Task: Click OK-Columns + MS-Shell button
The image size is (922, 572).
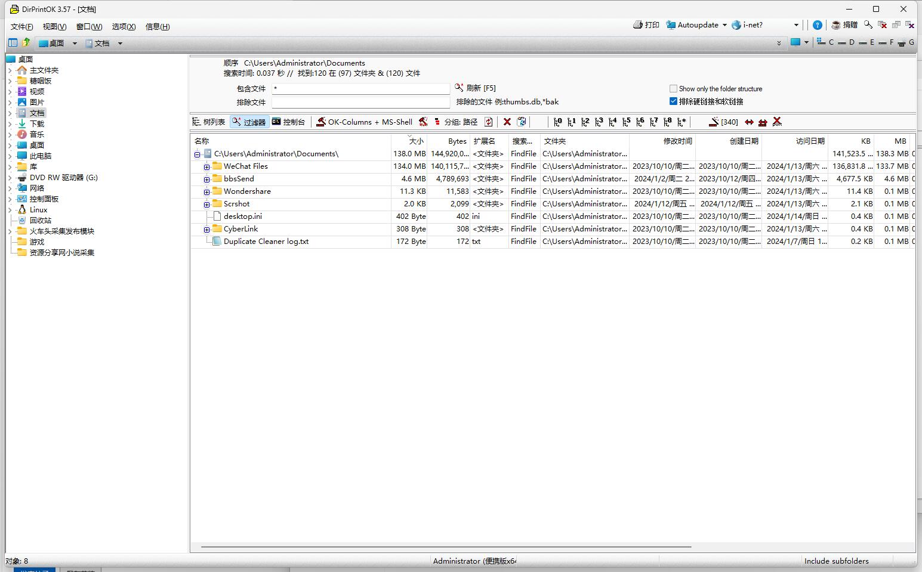Action: [x=364, y=122]
